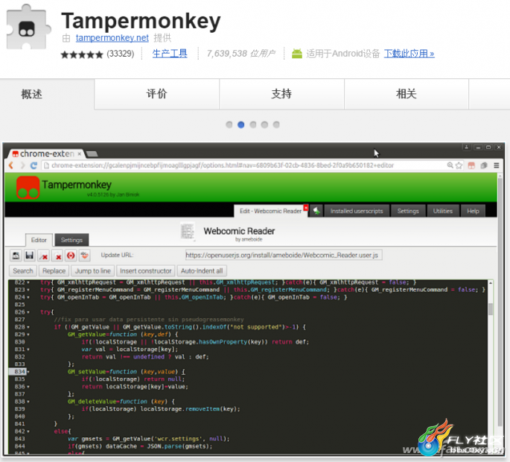Close the chrome-exten browser tab
510x462 pixels.
click(x=80, y=154)
